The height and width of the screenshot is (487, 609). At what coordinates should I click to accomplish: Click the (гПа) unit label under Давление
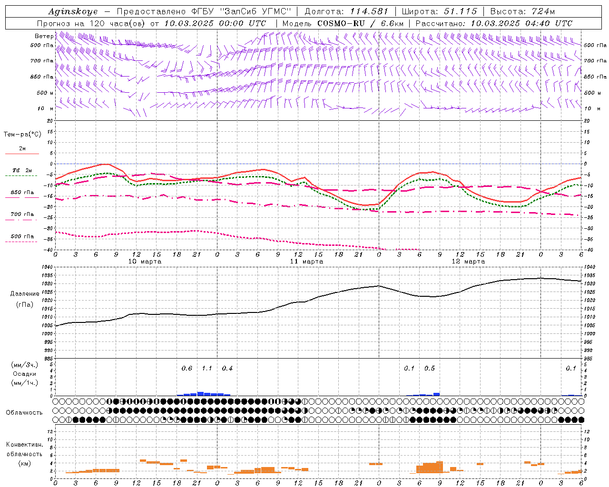click(x=25, y=304)
